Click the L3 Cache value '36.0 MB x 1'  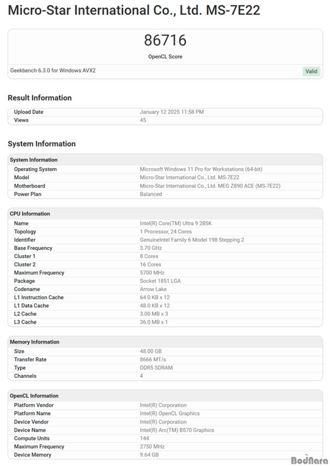coord(154,322)
